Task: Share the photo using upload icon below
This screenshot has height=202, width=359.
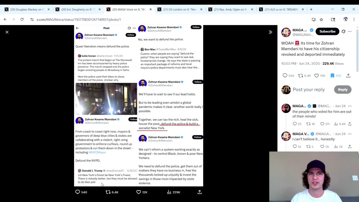Action: pyautogui.click(x=199, y=192)
